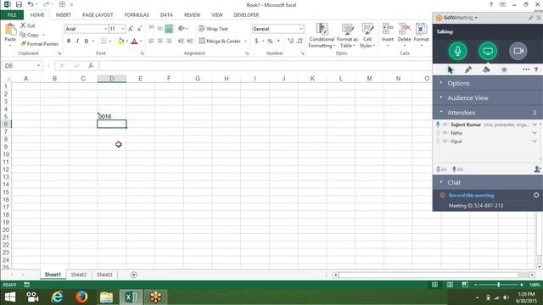Expand the Chat section
The height and width of the screenshot is (305, 543).
tap(488, 182)
